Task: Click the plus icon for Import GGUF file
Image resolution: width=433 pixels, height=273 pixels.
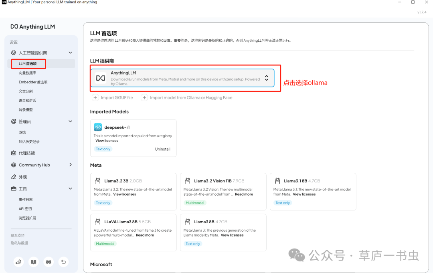Action: tap(95, 98)
